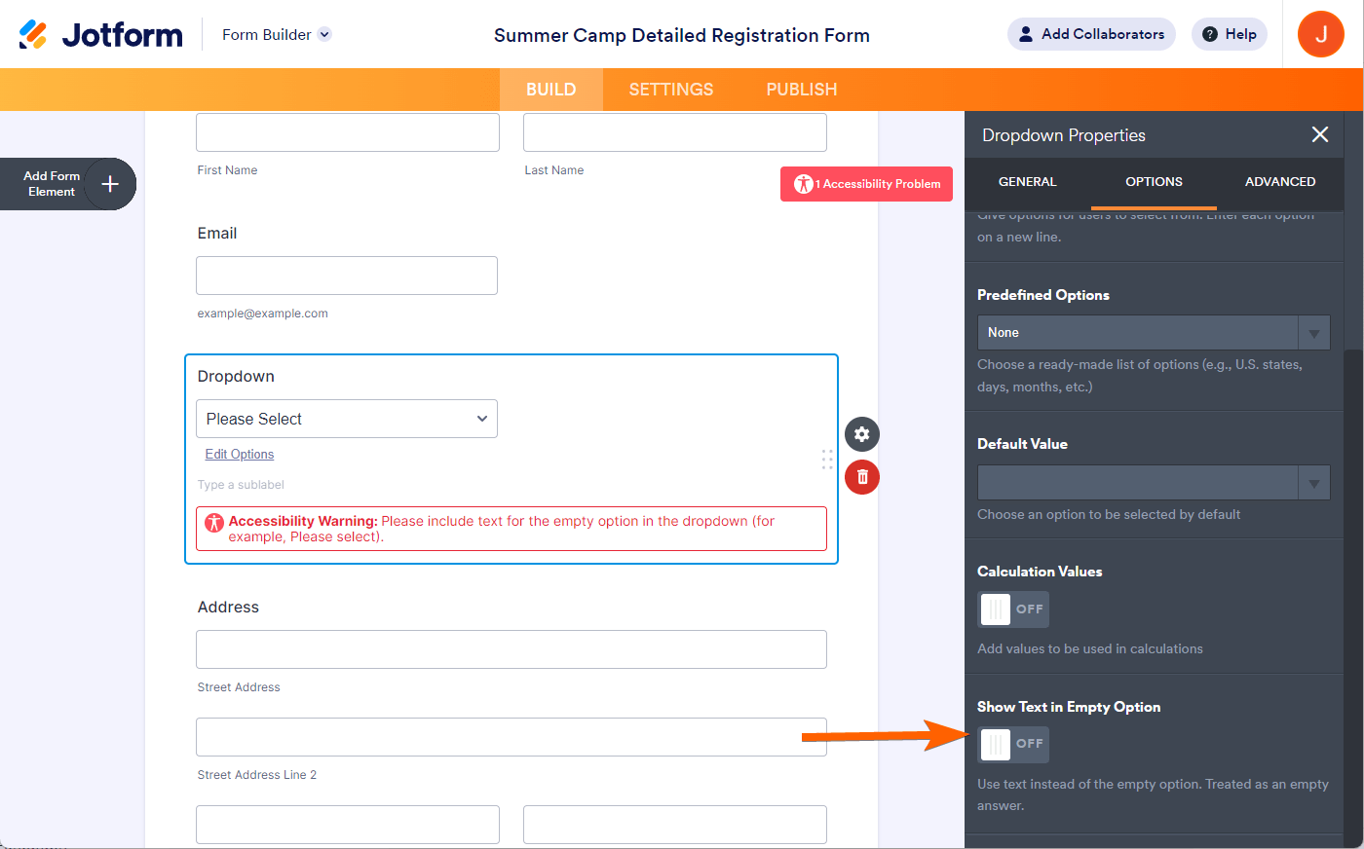Open the Form Builder dropdown chevron
This screenshot has height=849, width=1364.
(325, 34)
